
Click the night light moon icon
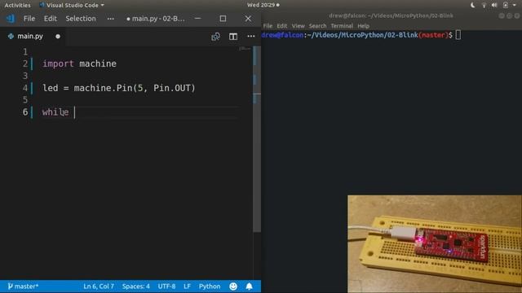(473, 5)
